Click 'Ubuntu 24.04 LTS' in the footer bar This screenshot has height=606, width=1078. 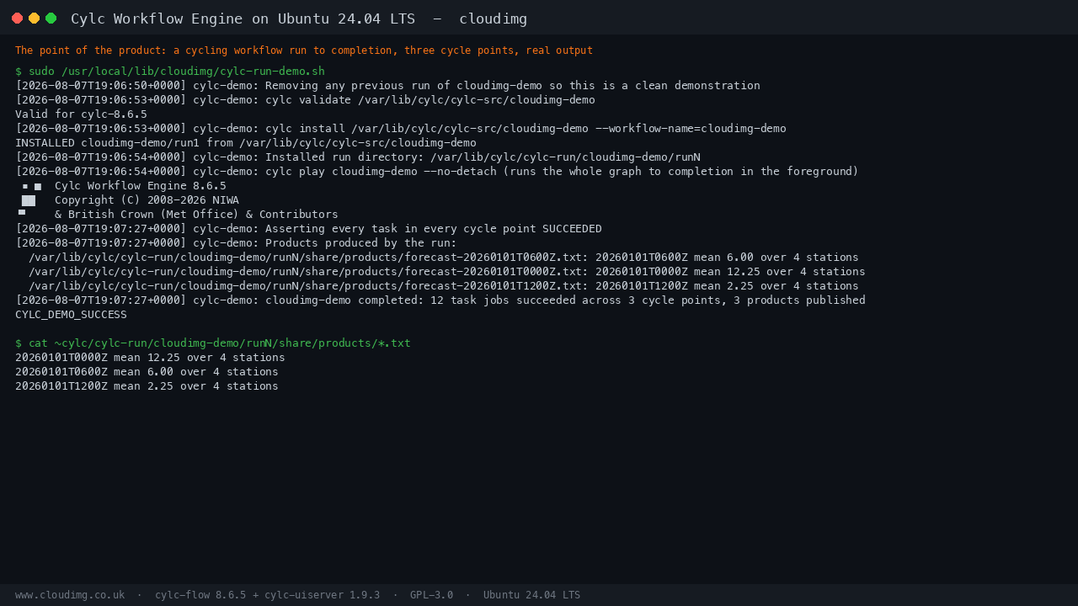(x=531, y=595)
